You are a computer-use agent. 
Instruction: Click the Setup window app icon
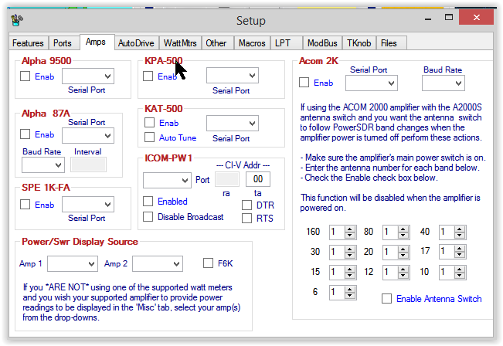coord(17,20)
